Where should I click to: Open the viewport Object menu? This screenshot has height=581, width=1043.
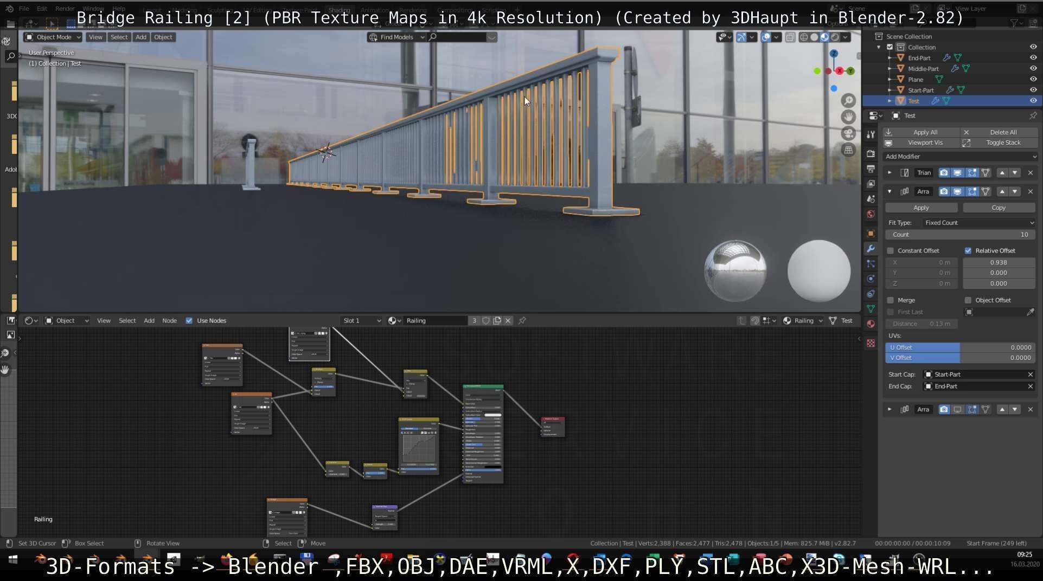pyautogui.click(x=163, y=37)
